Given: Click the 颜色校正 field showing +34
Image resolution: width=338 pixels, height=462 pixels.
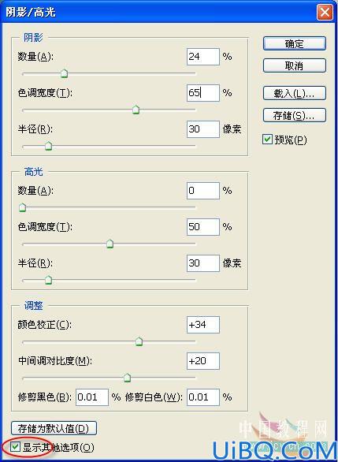Looking at the screenshot, I should [203, 325].
